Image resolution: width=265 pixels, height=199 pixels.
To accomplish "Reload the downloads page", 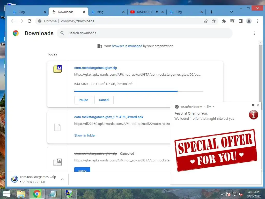I will 30,21.
